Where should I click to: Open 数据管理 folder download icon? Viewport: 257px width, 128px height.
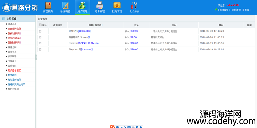tap(117, 5)
